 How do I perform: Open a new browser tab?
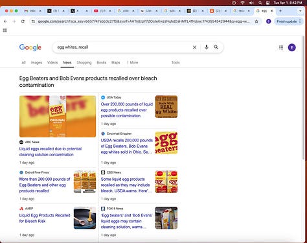(x=280, y=10)
